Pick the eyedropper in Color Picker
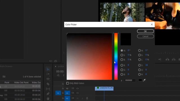The height and width of the screenshot is (101, 180). click(x=144, y=80)
